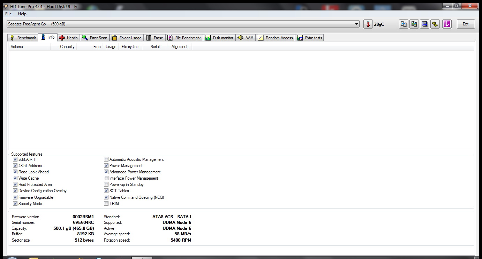Image resolution: width=482 pixels, height=259 pixels.
Task: Toggle the Write Cache checkbox
Action: coord(15,178)
